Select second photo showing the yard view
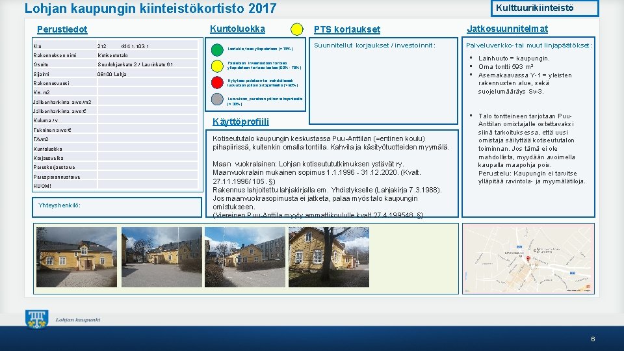Image resolution: width=624 pixels, height=351 pixels. tap(162, 257)
